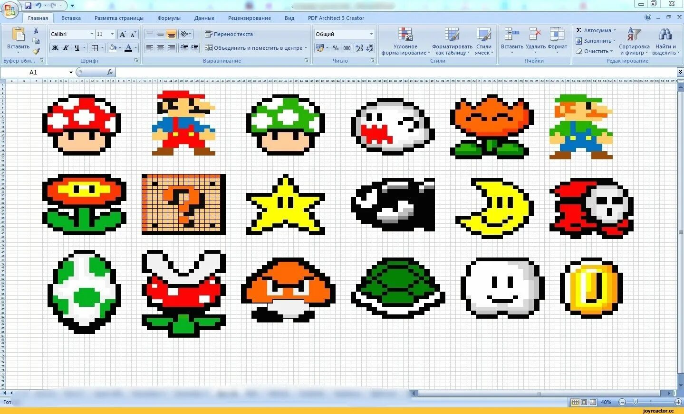Open the insert function fx dialog

click(x=110, y=72)
